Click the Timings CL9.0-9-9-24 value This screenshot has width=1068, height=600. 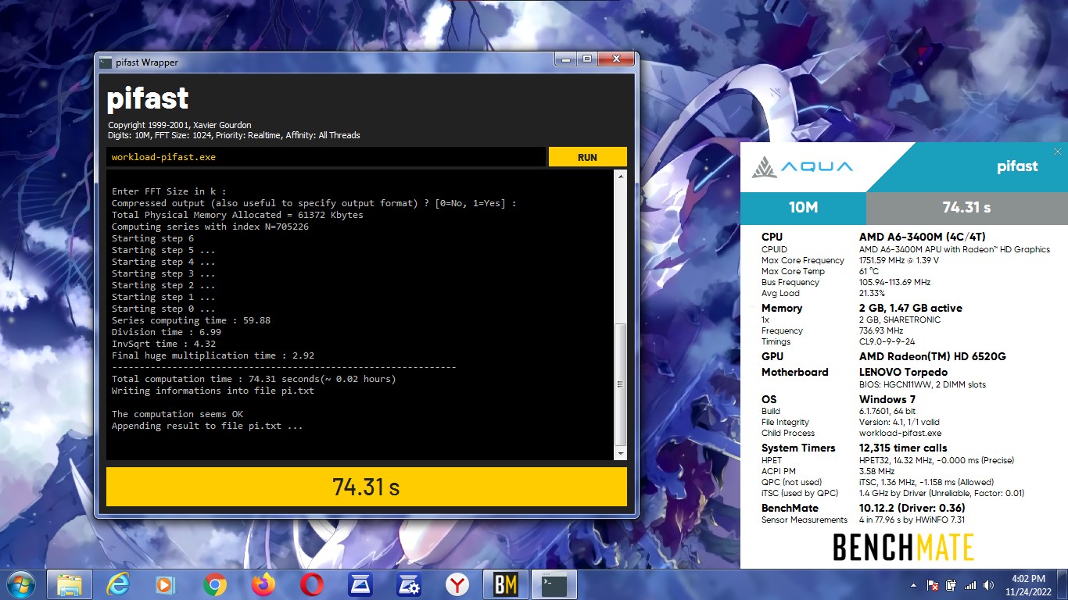click(889, 341)
